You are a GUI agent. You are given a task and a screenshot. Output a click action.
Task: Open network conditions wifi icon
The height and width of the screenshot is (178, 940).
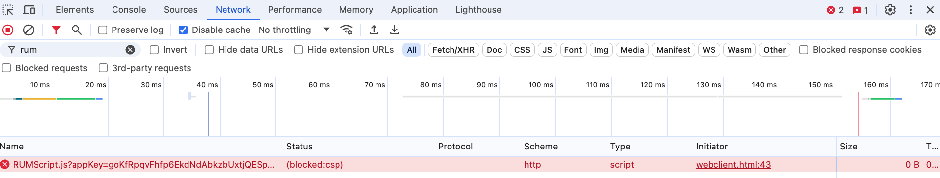[x=347, y=30]
